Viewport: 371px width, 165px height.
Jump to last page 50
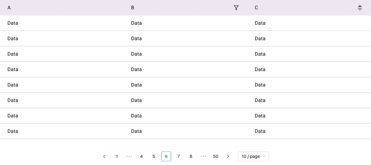coord(216,156)
